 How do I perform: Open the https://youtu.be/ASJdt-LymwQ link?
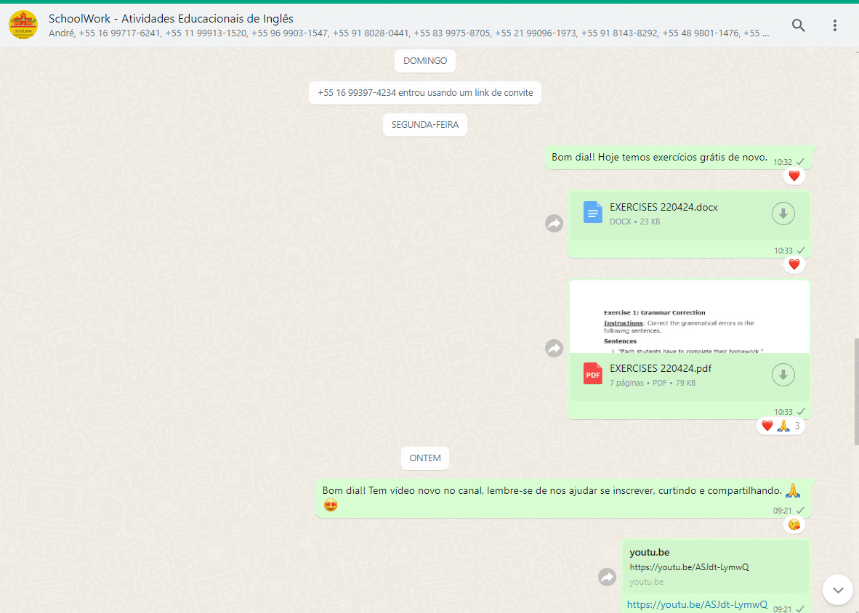tap(696, 604)
